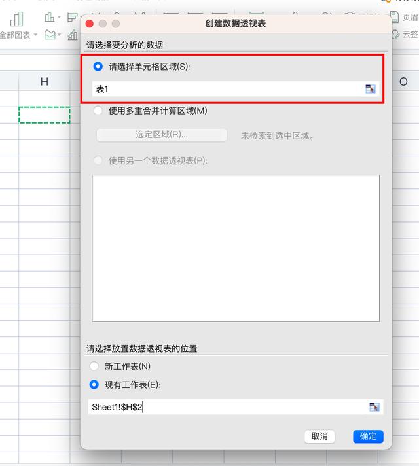The image size is (419, 466).
Task: Open the 全部图表 chart icon
Action: 16,20
